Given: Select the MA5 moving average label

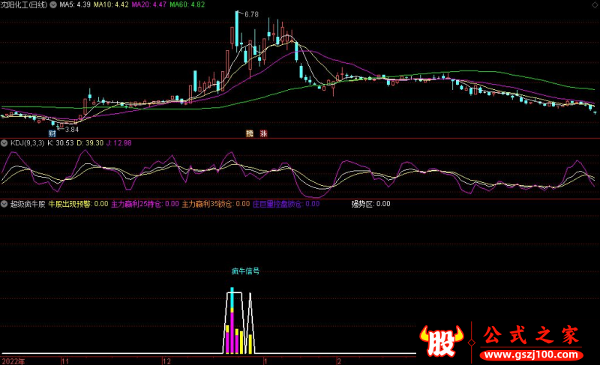Looking at the screenshot, I should click(x=75, y=4).
